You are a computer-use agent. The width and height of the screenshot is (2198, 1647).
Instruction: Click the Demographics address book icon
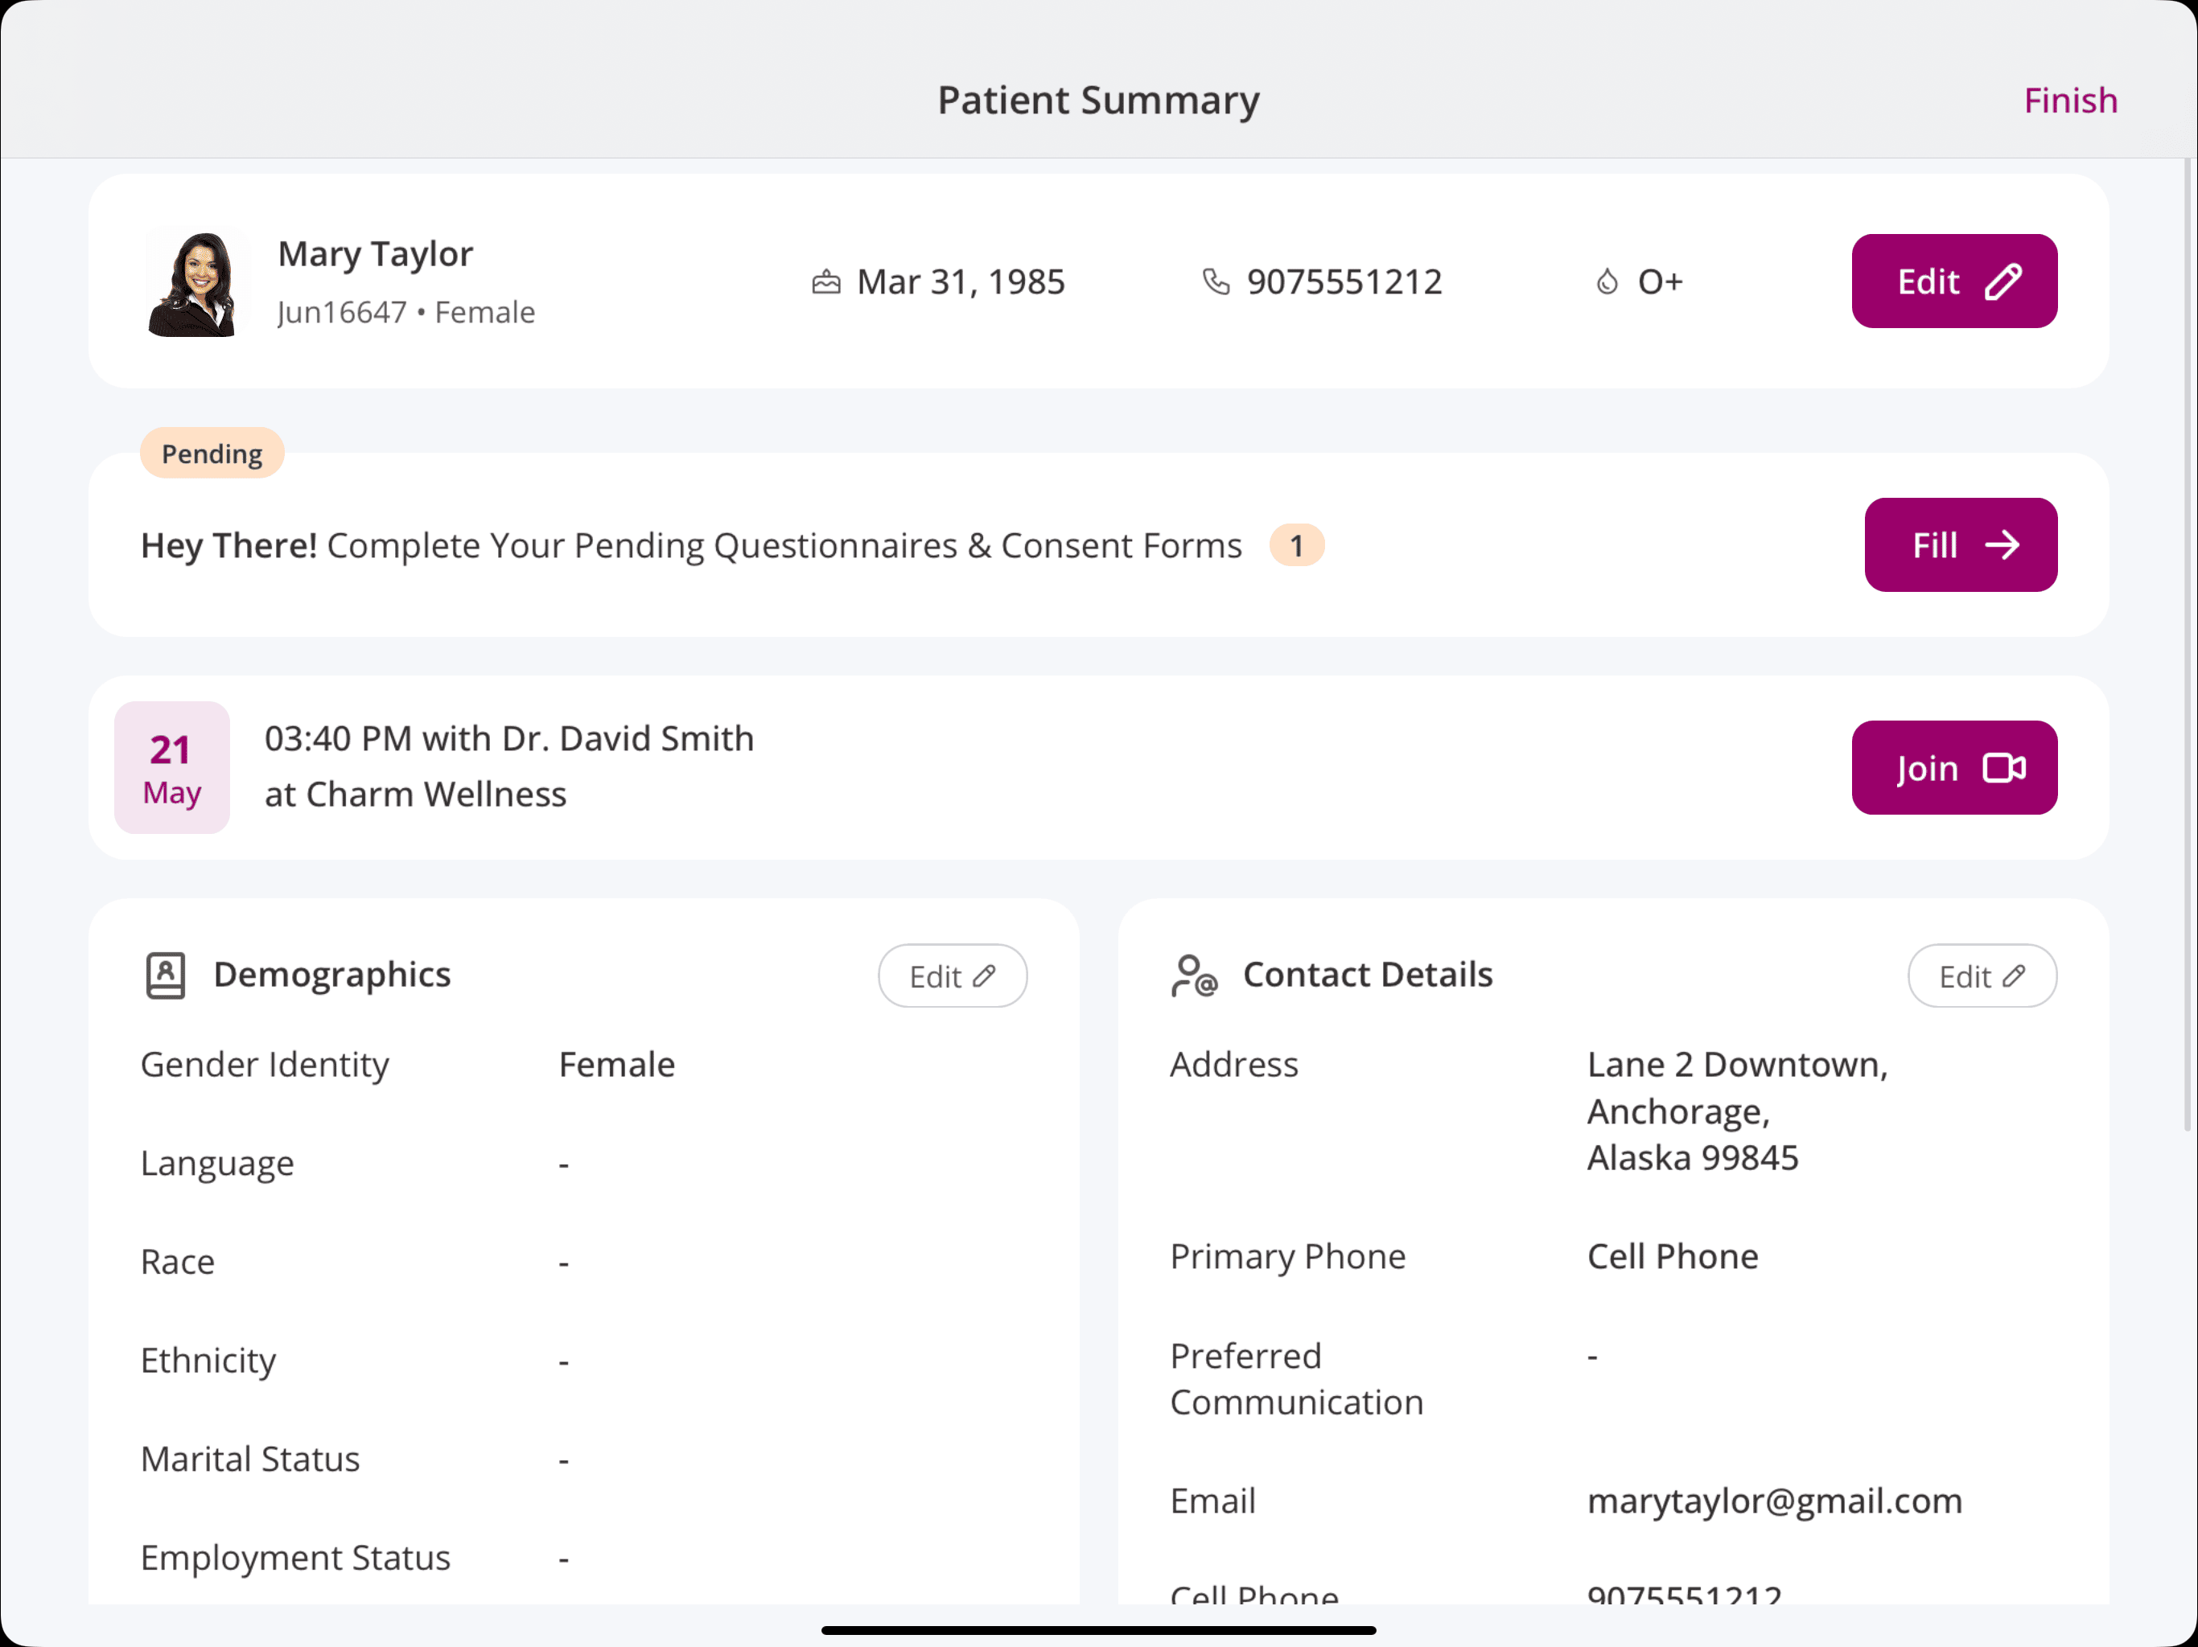[x=165, y=975]
